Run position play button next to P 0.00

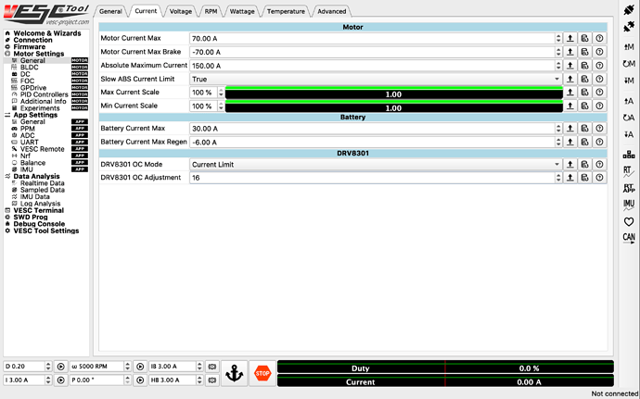140,380
